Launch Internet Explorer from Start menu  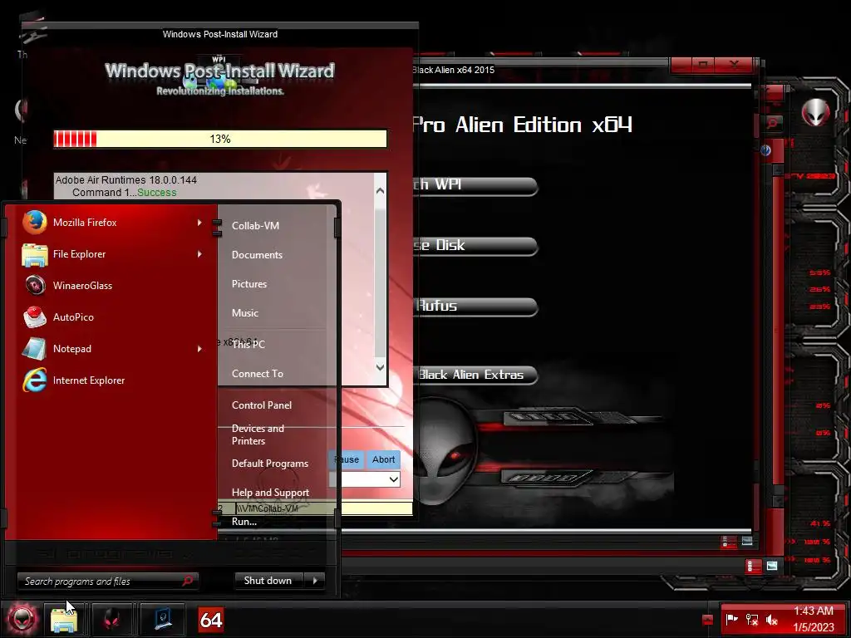click(x=112, y=380)
